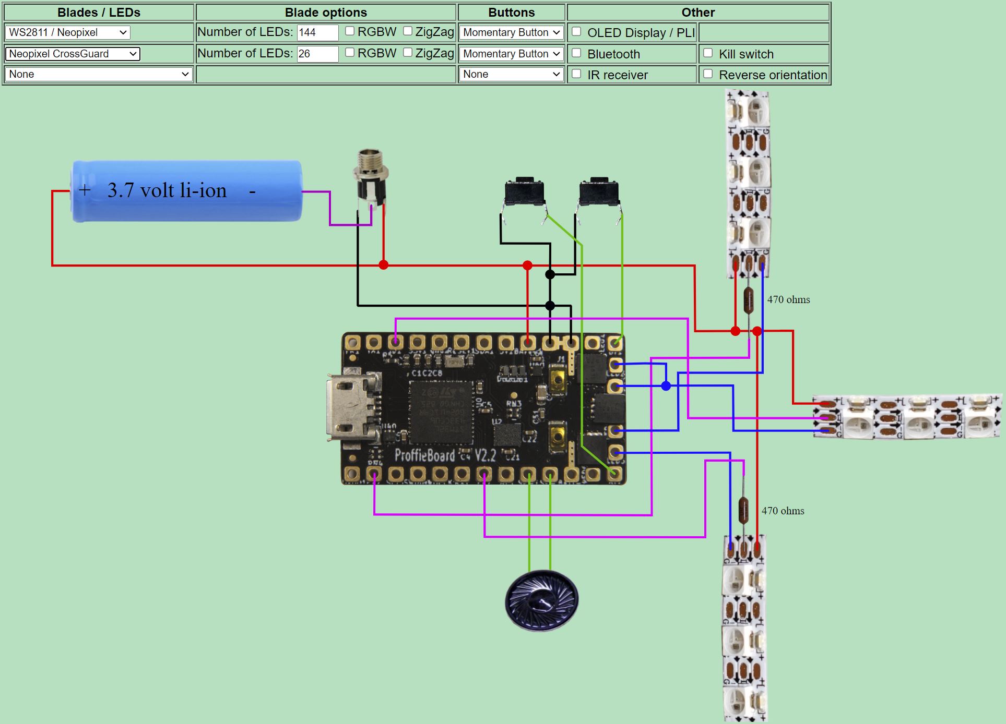Screen dimensions: 1006x724
Task: Enable the IR receiver checkbox
Action: [577, 74]
